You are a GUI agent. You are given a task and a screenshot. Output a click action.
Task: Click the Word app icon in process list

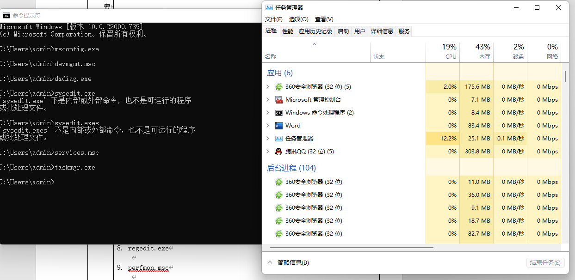(x=279, y=126)
